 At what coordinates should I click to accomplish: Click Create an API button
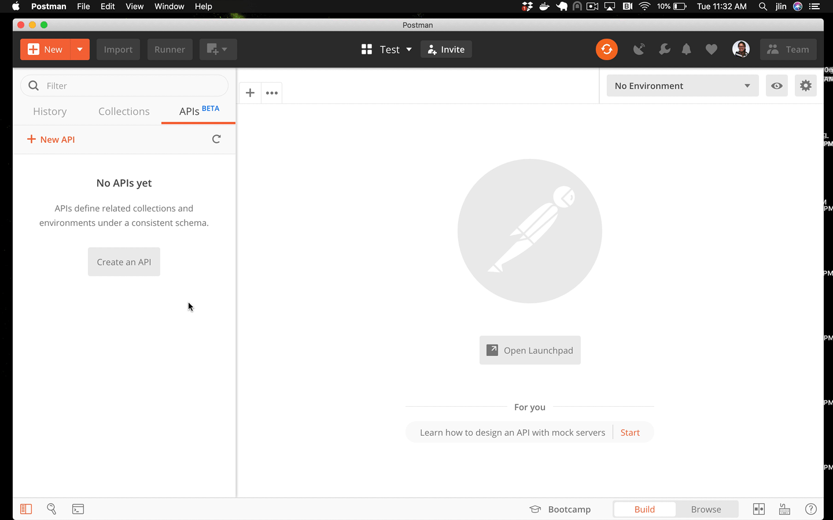click(x=124, y=262)
